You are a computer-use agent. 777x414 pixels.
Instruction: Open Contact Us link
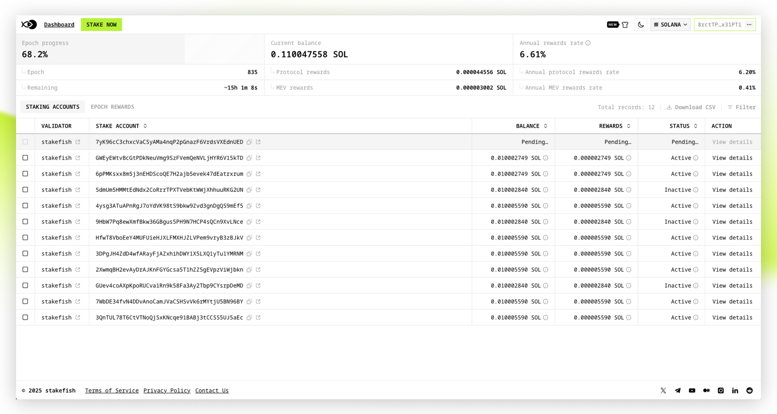click(212, 391)
